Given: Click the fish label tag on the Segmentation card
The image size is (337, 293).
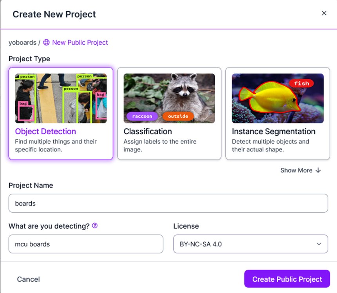Looking at the screenshot, I should click(x=302, y=83).
